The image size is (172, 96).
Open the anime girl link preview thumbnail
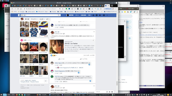(x=57, y=47)
